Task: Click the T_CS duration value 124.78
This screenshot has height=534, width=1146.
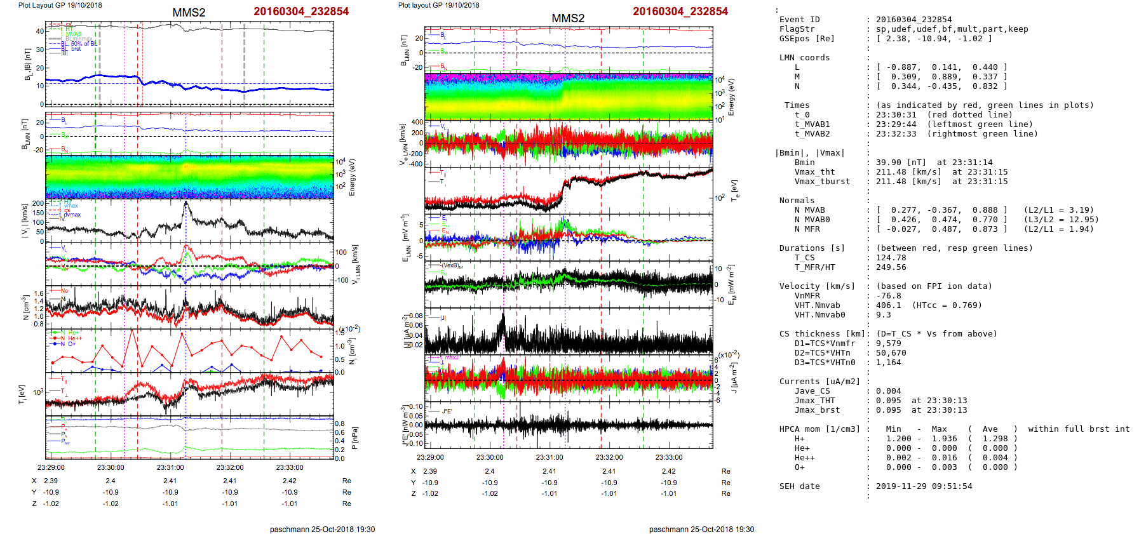Action: point(891,258)
